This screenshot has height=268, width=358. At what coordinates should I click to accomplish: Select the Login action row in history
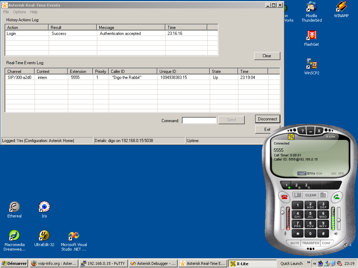click(x=112, y=33)
